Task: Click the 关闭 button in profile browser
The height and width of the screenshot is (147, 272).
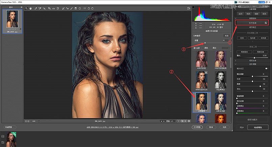Action: pyautogui.click(x=226, y=35)
